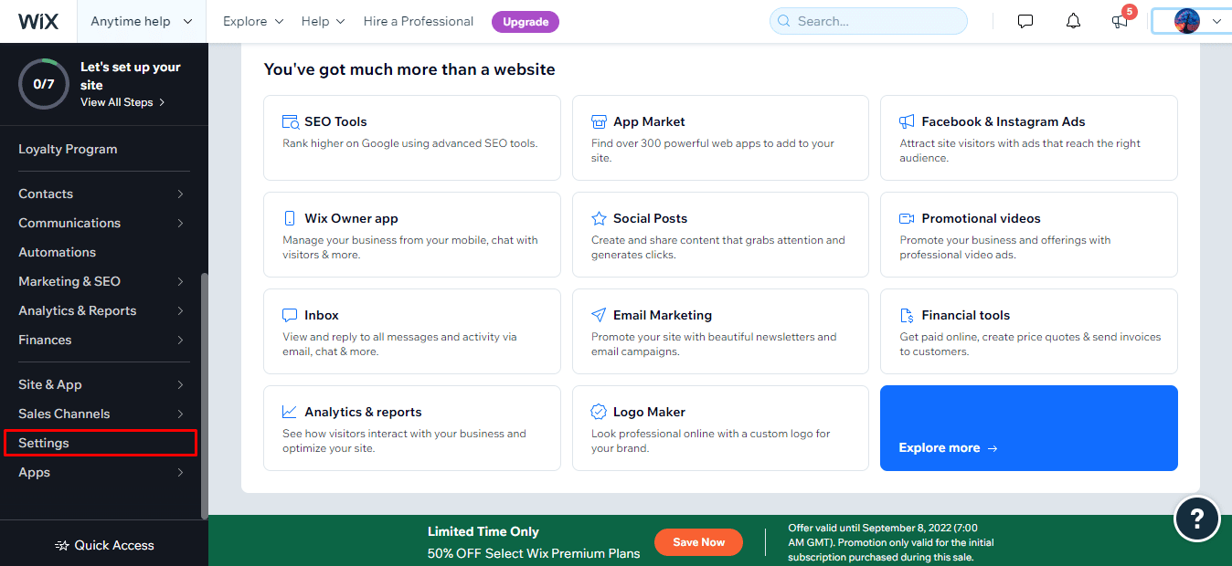Click the Facebook & Instagram Ads megaphone icon
The height and width of the screenshot is (566, 1232).
[907, 121]
